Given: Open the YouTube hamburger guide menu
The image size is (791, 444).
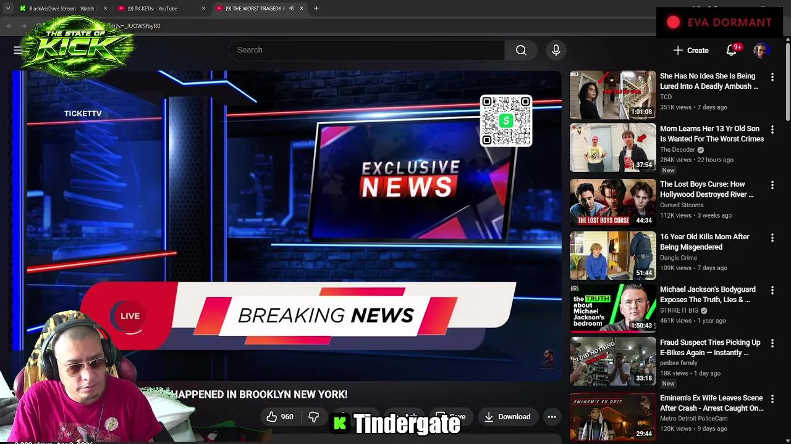Looking at the screenshot, I should tap(18, 50).
